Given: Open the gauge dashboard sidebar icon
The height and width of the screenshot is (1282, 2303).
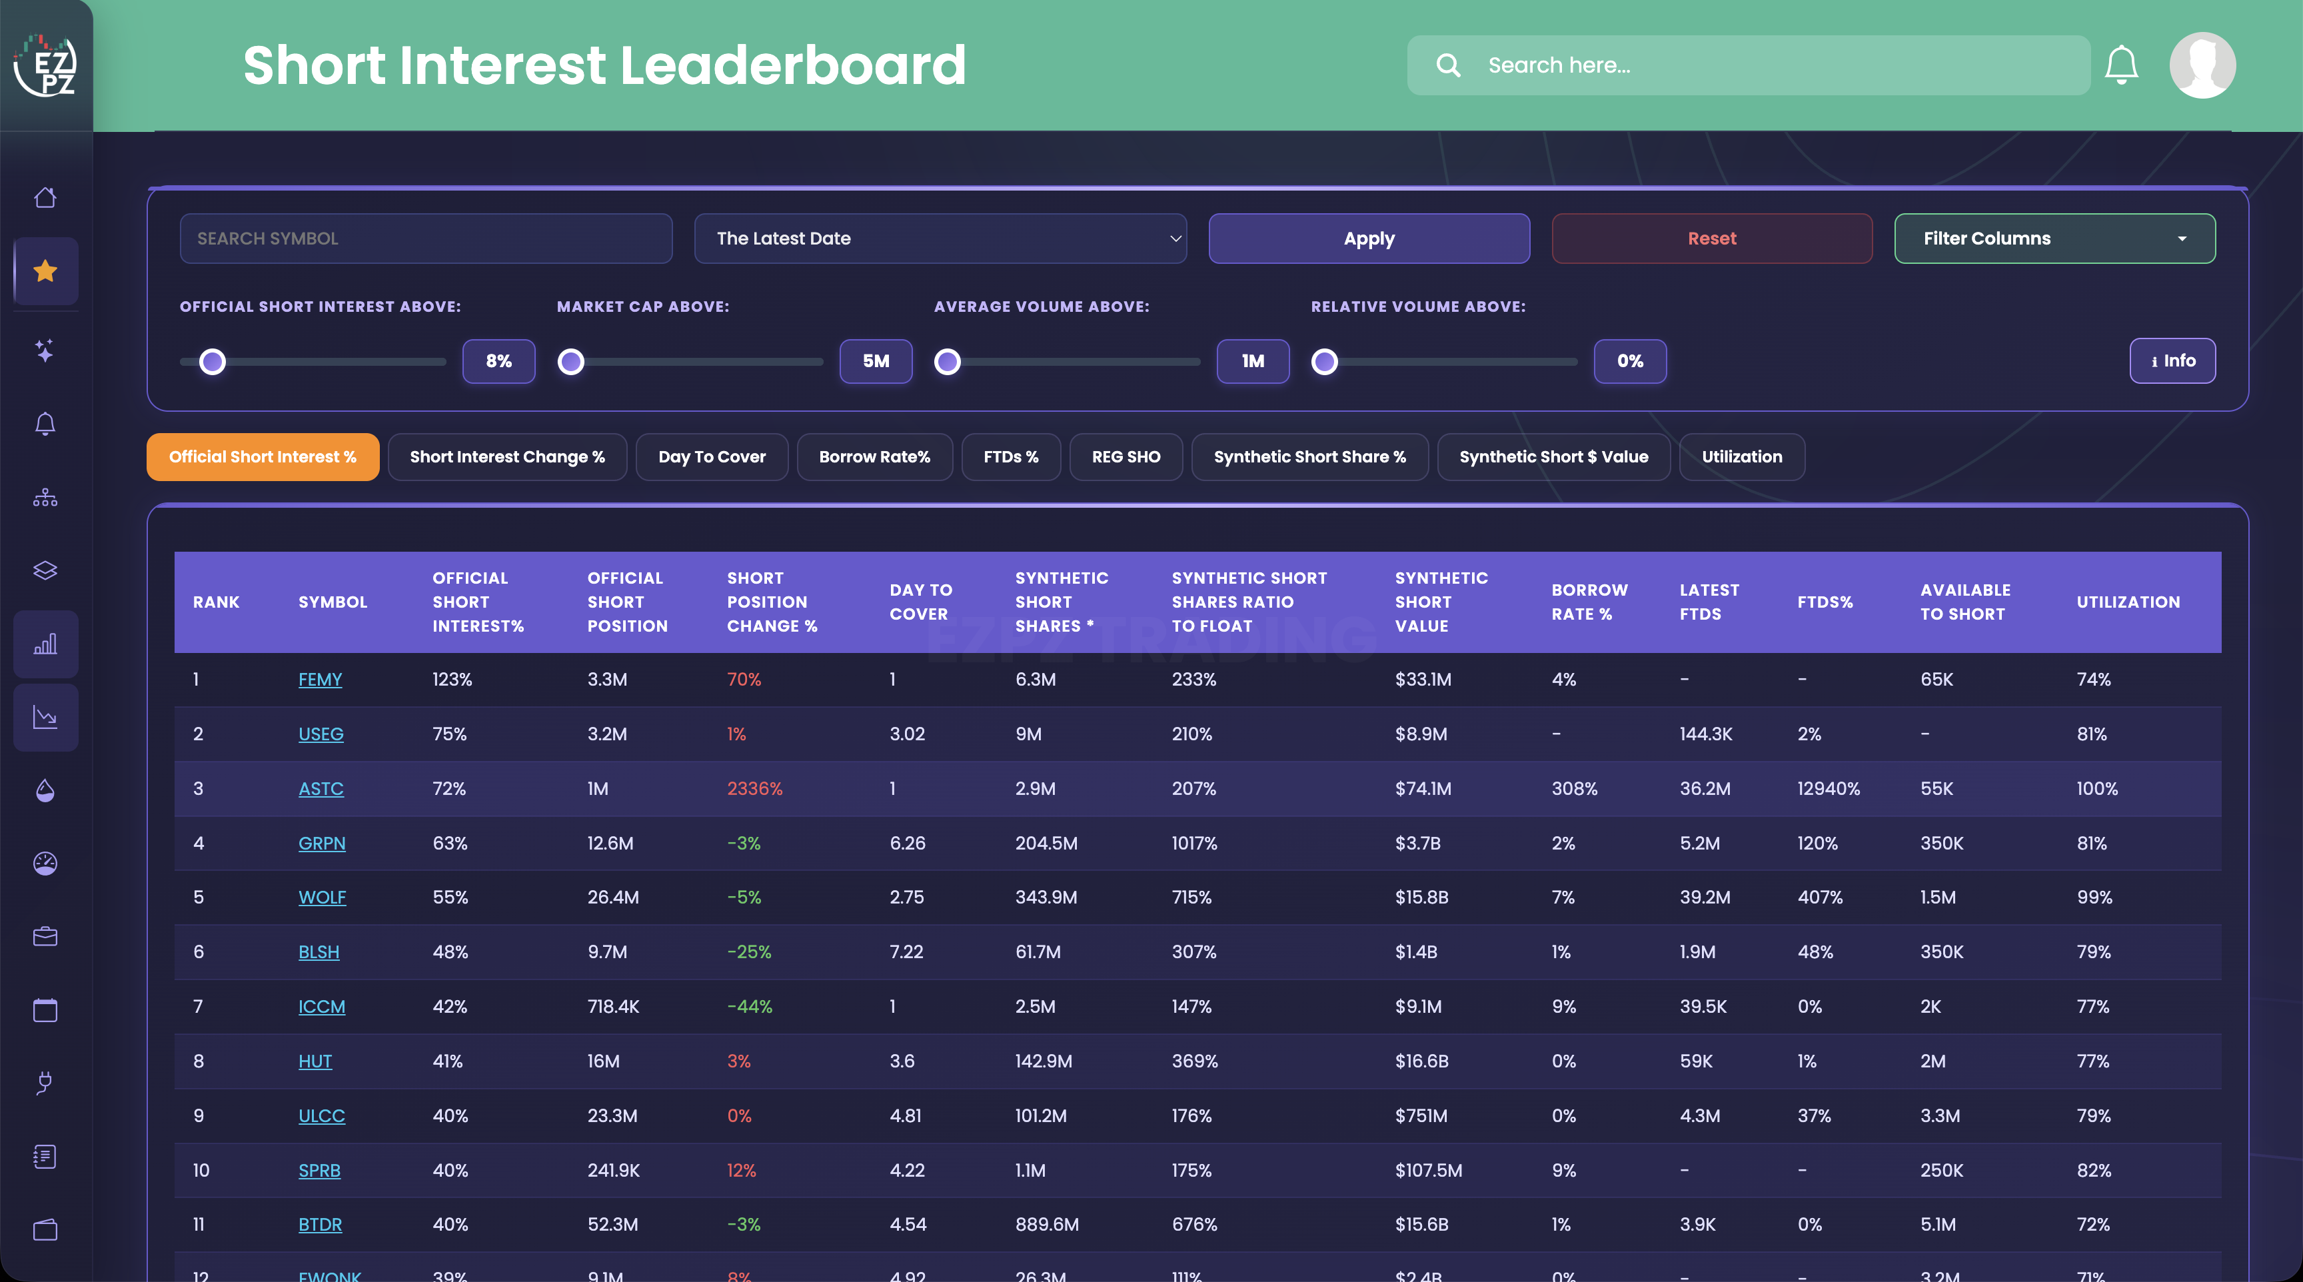Looking at the screenshot, I should click(x=45, y=864).
